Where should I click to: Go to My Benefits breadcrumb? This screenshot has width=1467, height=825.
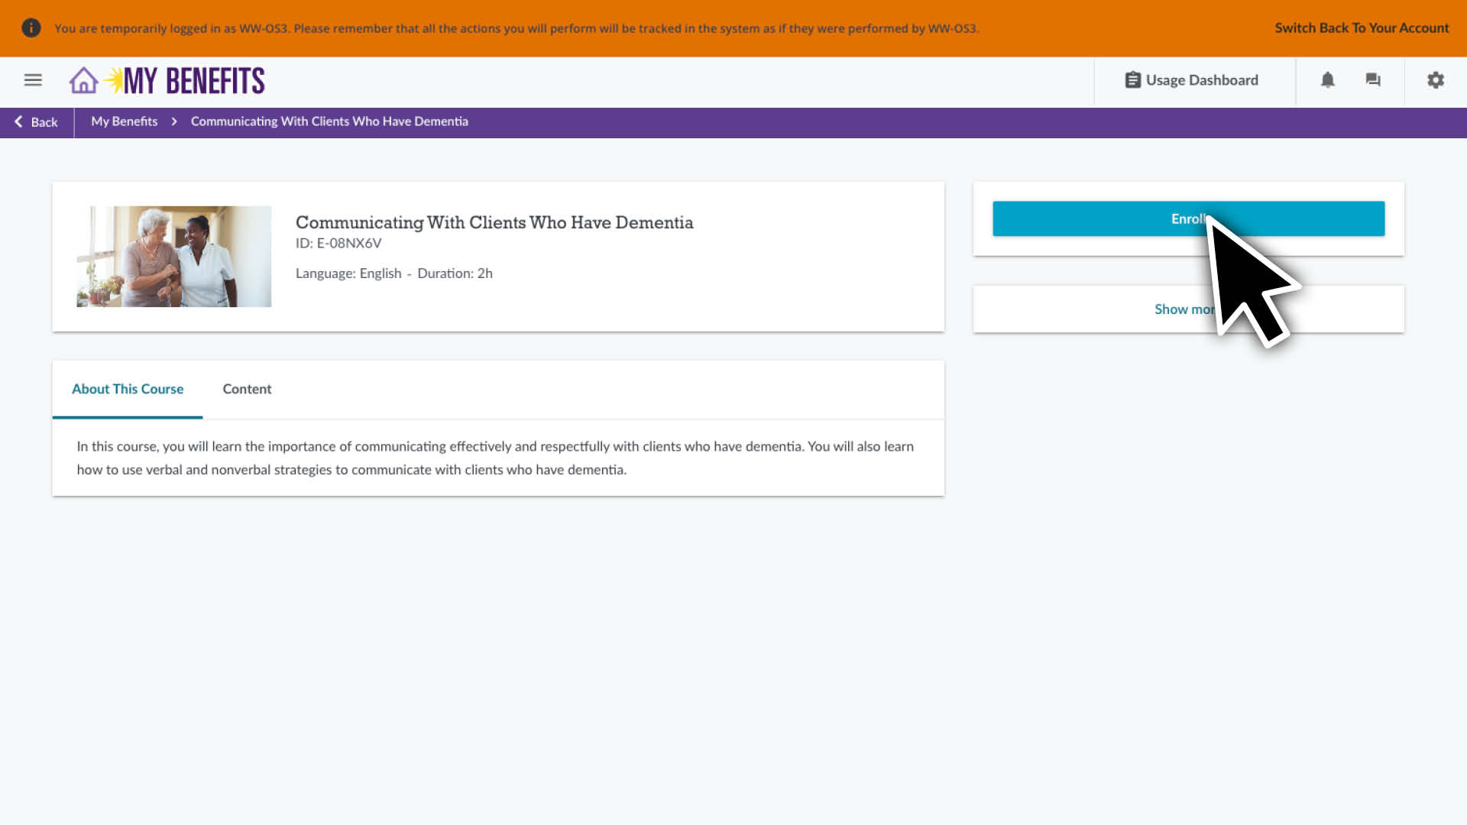pyautogui.click(x=124, y=121)
